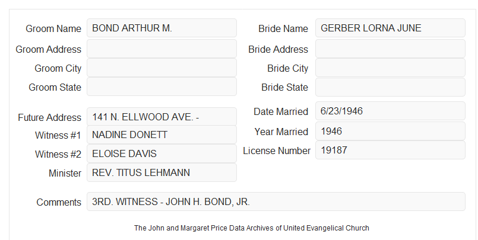Viewport: 478px width, 240px height.
Task: Focus the Year Married input
Action: [x=390, y=131]
